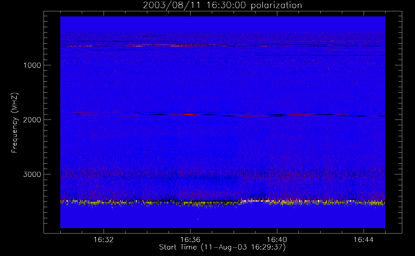Click the plot title '2003/08/11 16:30:00 polarization'
The width and height of the screenshot is (415, 256).
222,5
